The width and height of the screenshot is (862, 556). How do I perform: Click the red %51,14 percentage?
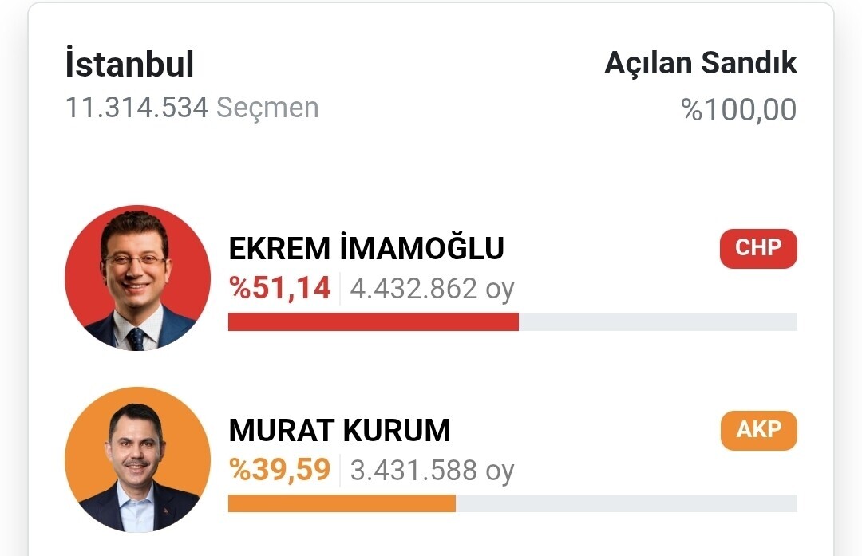(x=279, y=288)
